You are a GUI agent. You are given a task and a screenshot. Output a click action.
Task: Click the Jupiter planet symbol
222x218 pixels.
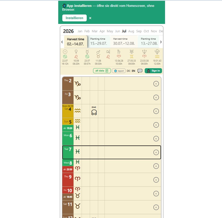[108, 52]
